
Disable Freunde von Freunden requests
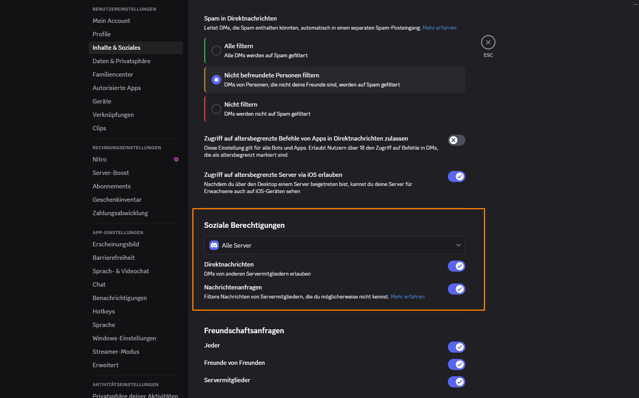click(456, 364)
